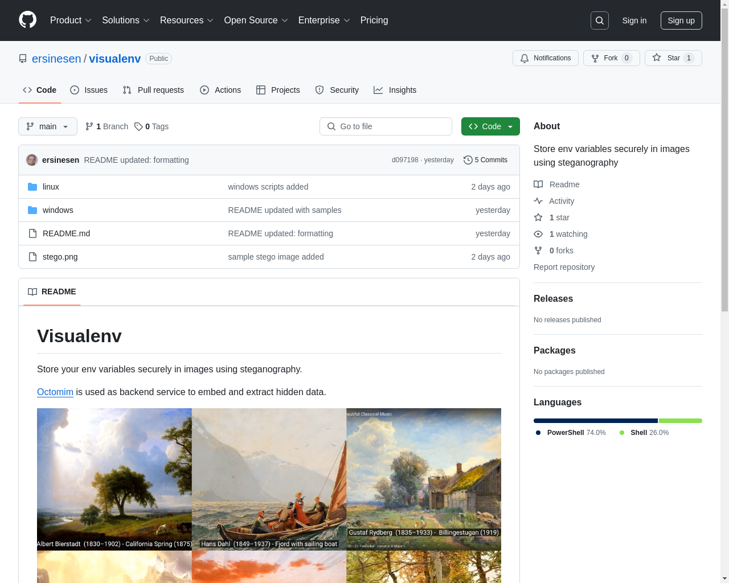Screen dimensions: 729x583
Task: Open the ersinesen owner link
Action: (56, 59)
